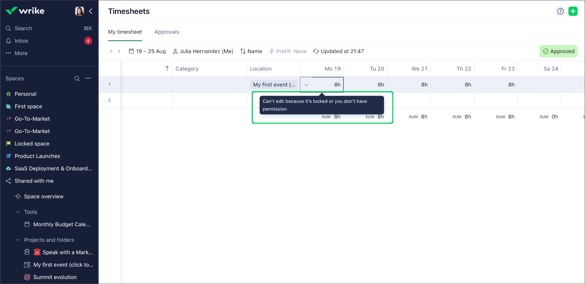Open the Name sort option

[251, 51]
